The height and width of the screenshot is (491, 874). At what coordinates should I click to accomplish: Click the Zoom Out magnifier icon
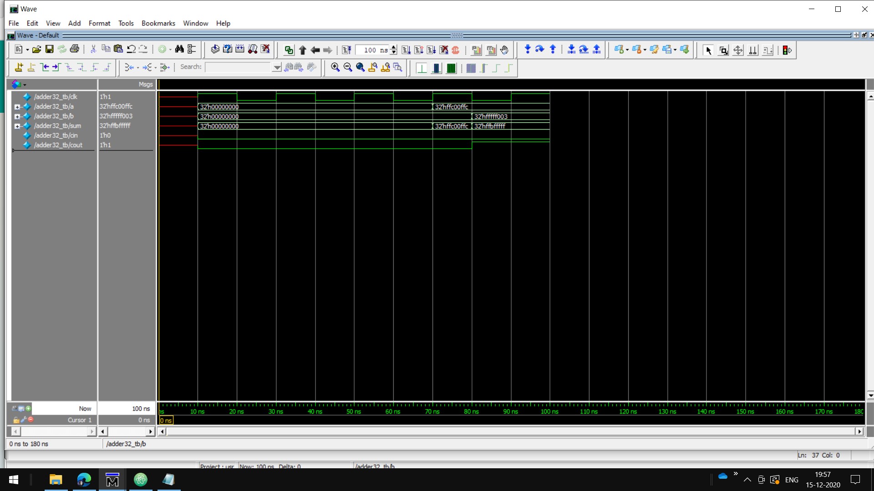pos(348,68)
